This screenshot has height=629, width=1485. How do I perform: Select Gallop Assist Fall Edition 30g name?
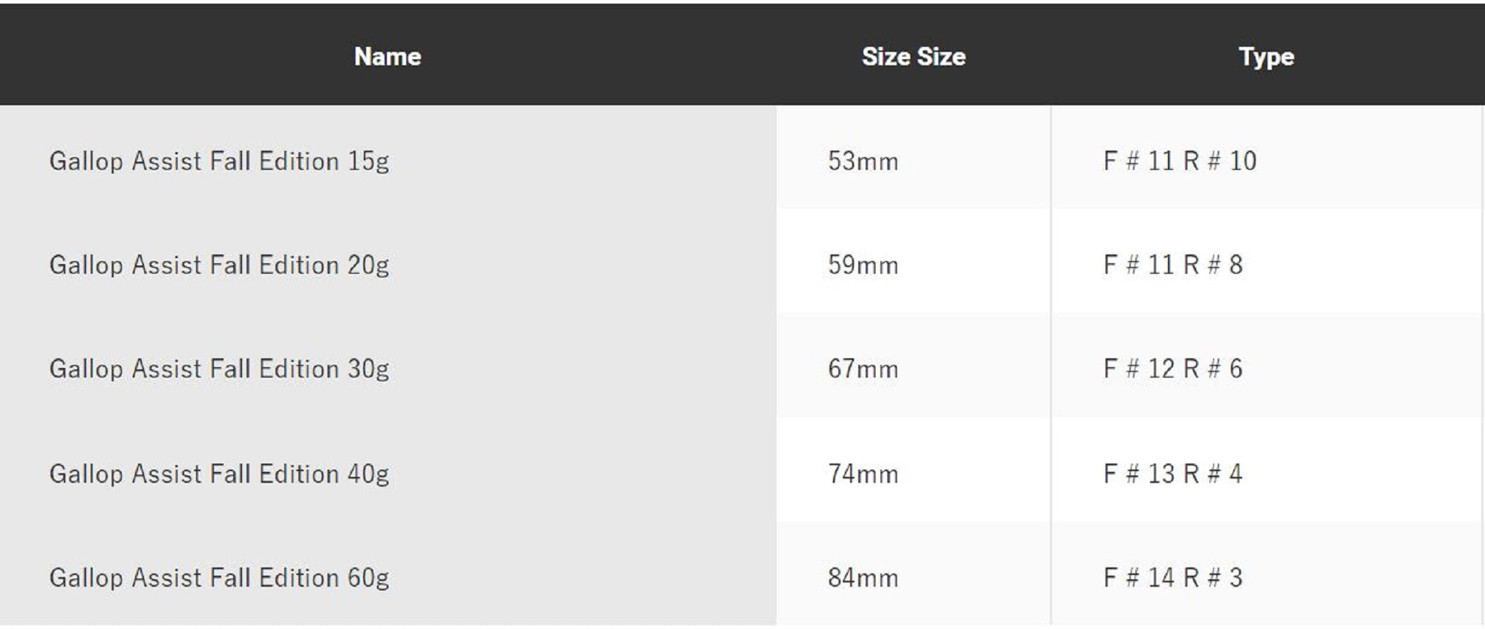click(219, 369)
